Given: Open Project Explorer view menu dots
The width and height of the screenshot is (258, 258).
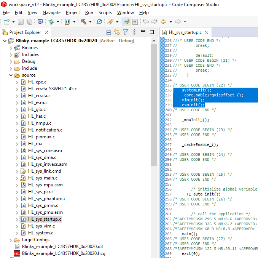Looking at the screenshot, I should [x=134, y=32].
